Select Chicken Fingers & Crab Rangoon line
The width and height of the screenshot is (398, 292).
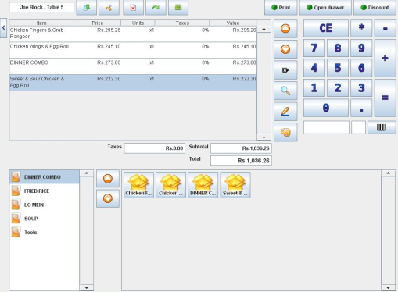(133, 34)
